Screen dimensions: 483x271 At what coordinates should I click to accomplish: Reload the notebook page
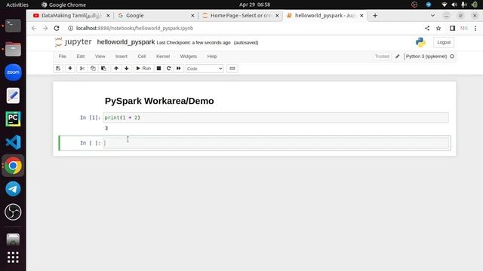coord(57,29)
